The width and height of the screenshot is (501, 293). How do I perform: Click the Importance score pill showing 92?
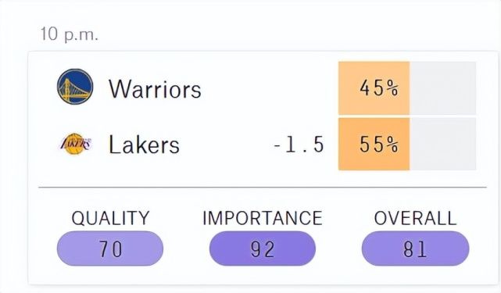pyautogui.click(x=263, y=248)
